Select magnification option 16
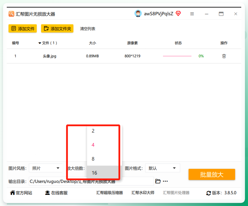The width and height of the screenshot is (248, 206). click(x=103, y=173)
